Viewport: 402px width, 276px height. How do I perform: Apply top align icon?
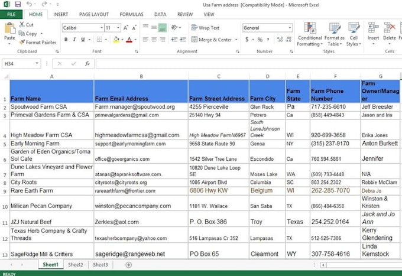click(145, 27)
